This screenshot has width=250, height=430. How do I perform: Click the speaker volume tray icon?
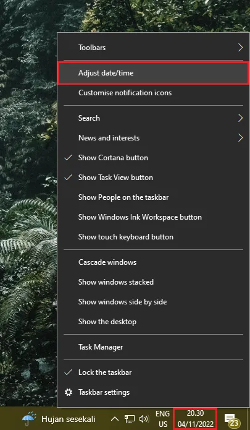[144, 419]
